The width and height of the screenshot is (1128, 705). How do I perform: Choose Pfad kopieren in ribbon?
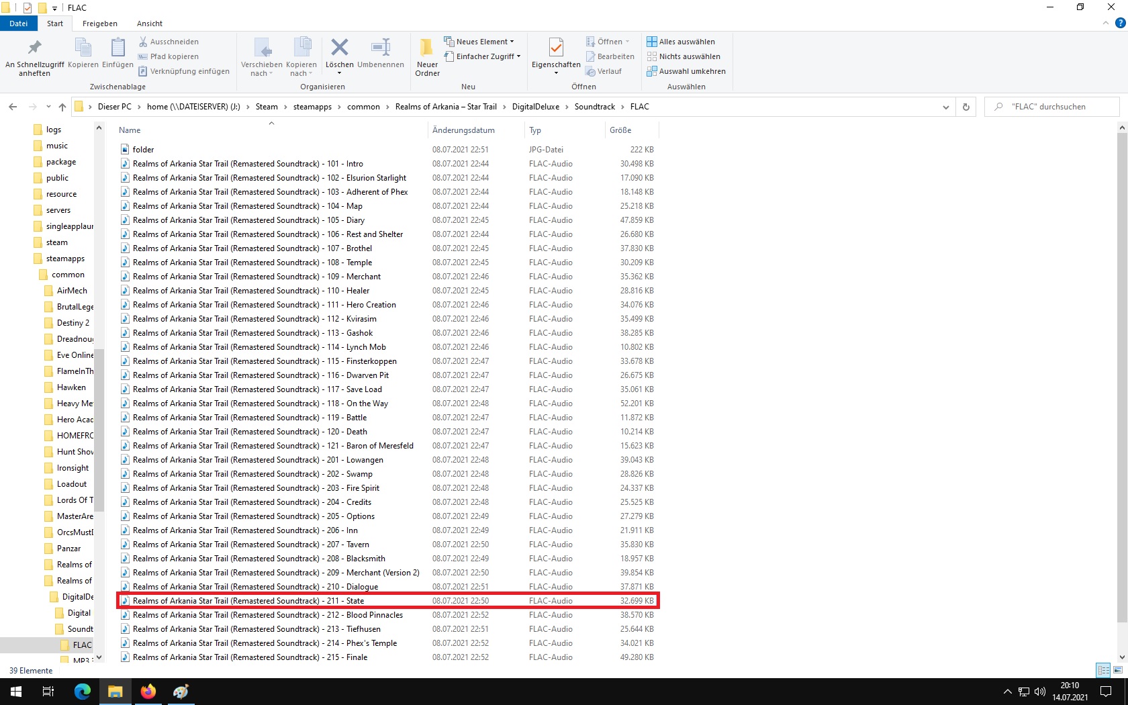(169, 56)
